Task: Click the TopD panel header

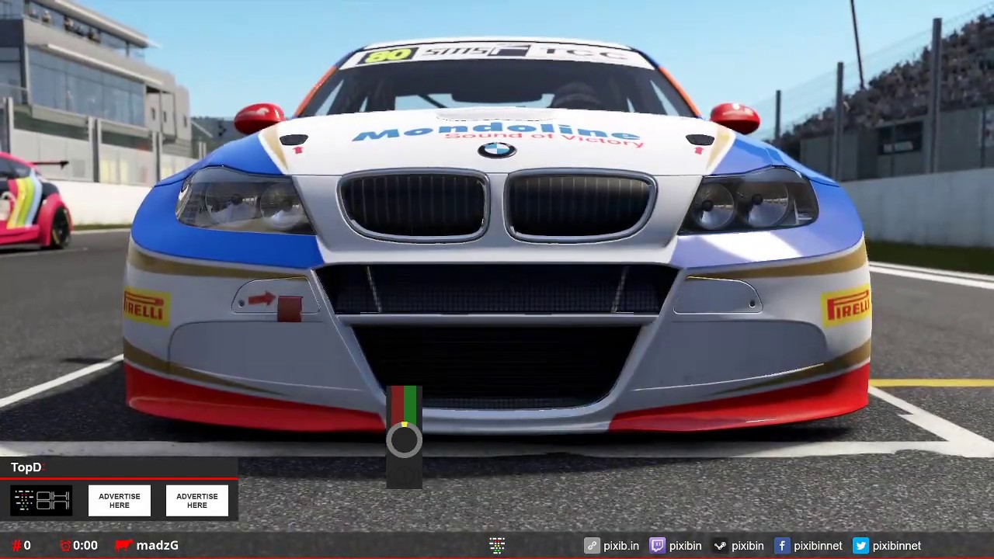Action: (119, 467)
